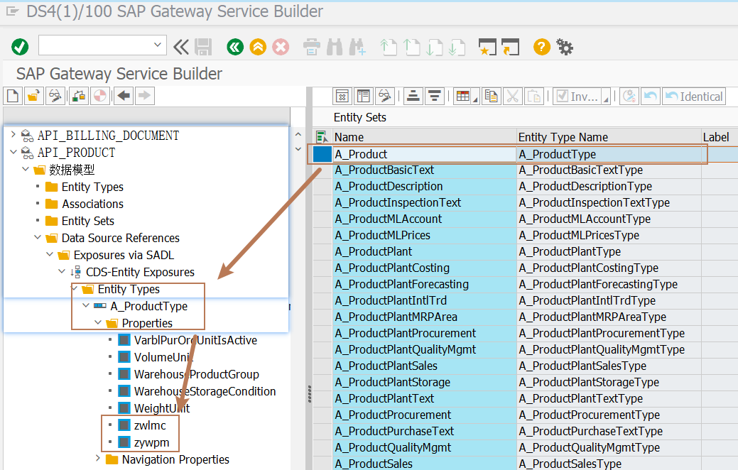Collapse the command field with double chevron
The width and height of the screenshot is (738, 470).
coord(181,47)
